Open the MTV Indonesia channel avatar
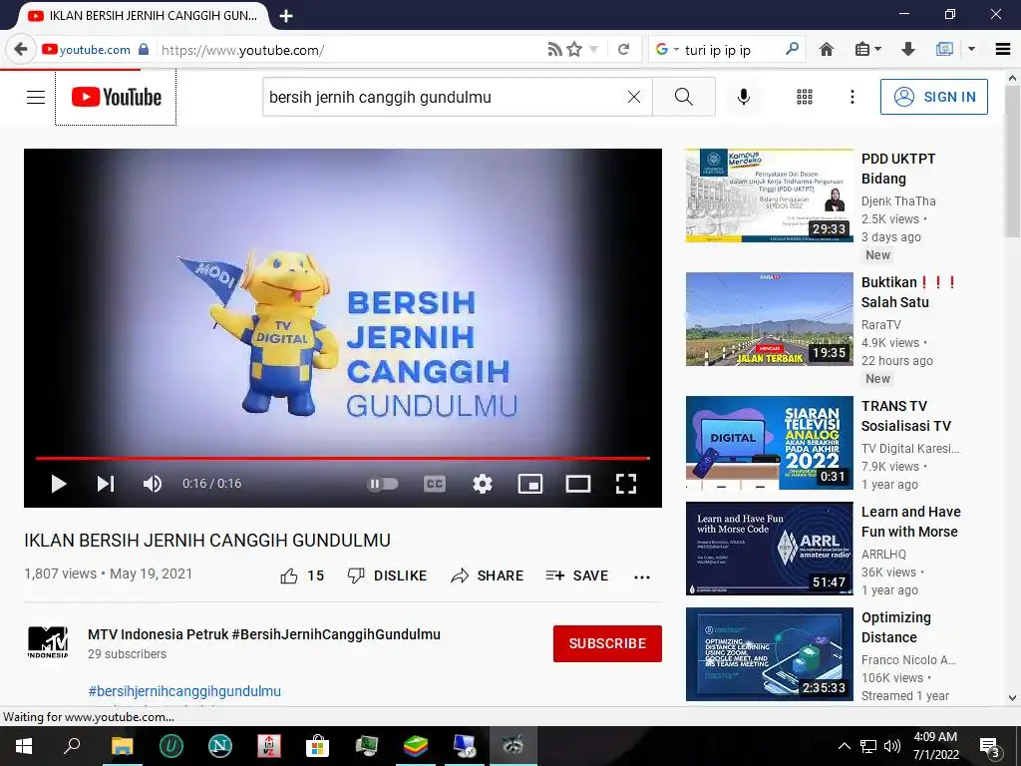 (x=48, y=643)
